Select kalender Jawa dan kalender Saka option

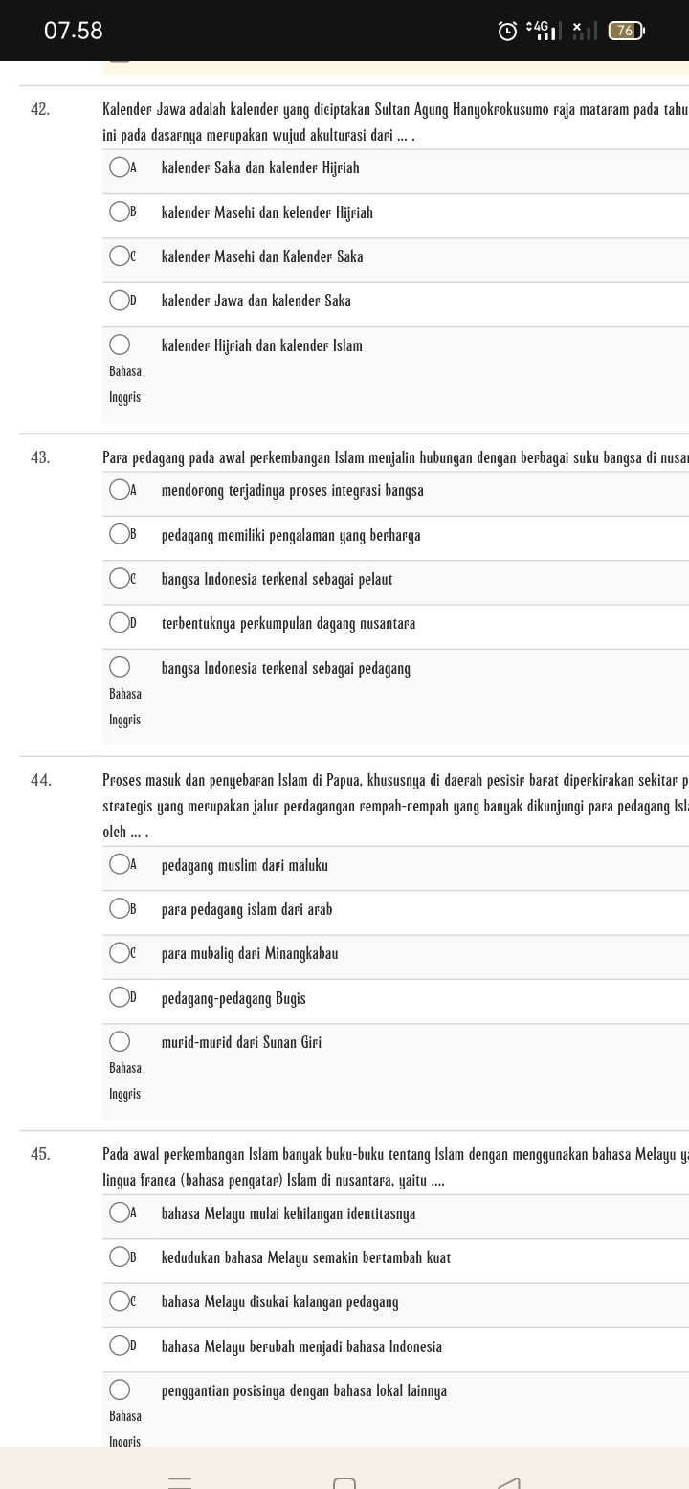[x=120, y=301]
